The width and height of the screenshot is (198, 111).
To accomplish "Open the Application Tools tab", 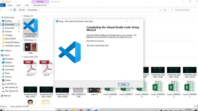I will (x=40, y=5).
